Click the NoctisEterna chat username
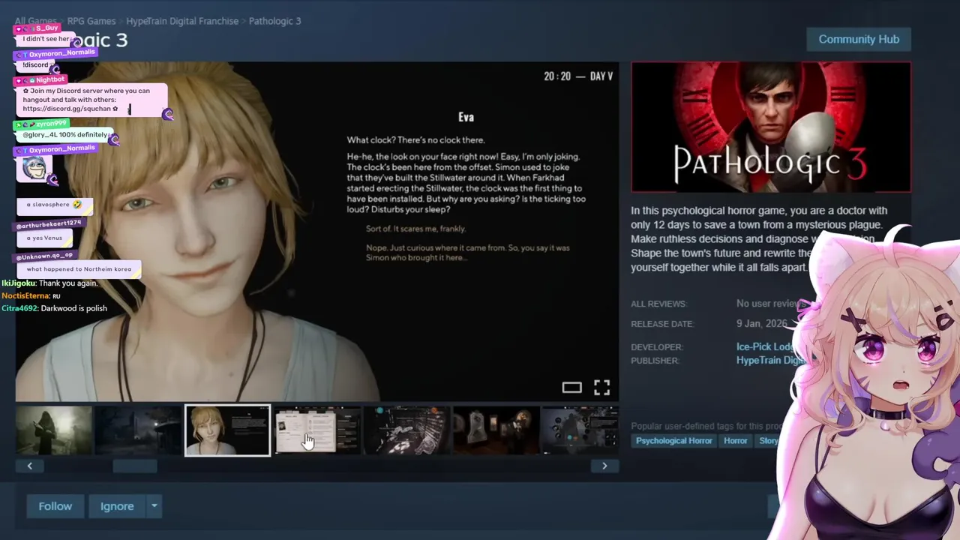The image size is (960, 540). pyautogui.click(x=25, y=295)
